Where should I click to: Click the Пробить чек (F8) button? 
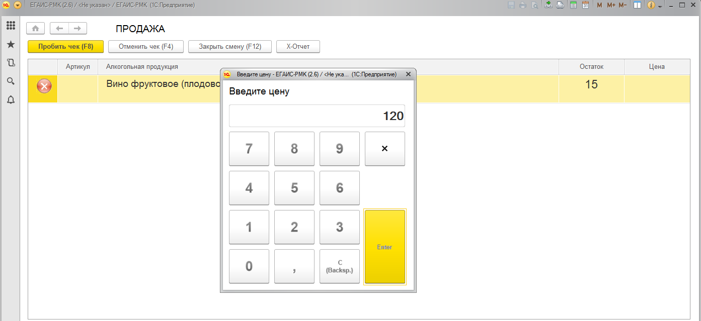65,46
